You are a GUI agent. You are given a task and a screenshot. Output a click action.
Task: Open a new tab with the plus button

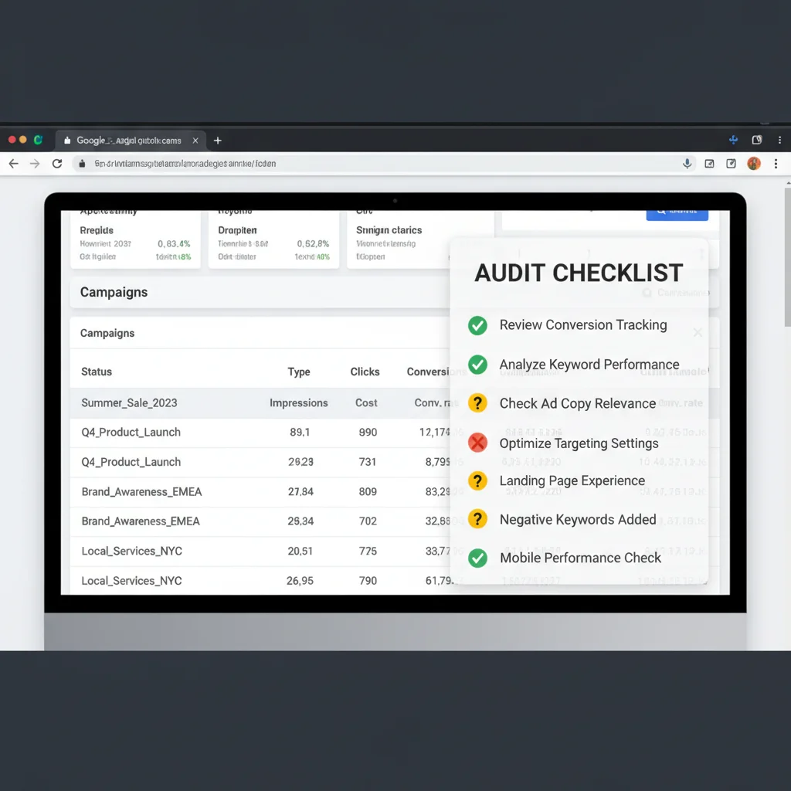[x=217, y=141]
